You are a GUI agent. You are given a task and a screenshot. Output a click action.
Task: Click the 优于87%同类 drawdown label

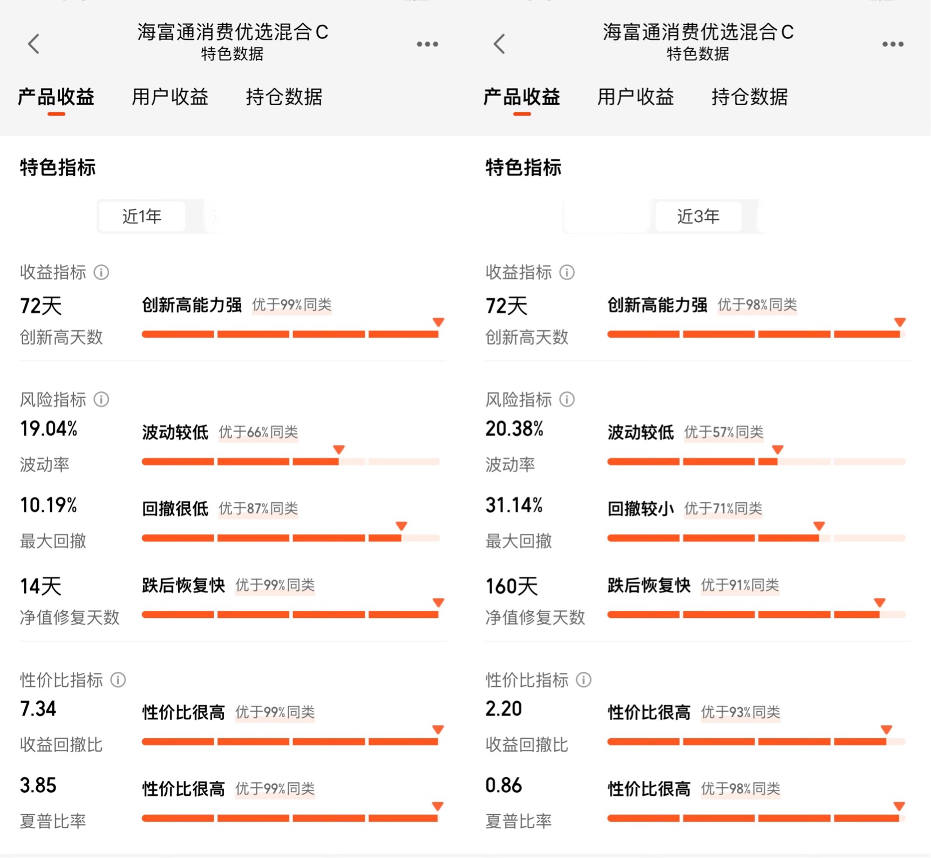[x=258, y=508]
